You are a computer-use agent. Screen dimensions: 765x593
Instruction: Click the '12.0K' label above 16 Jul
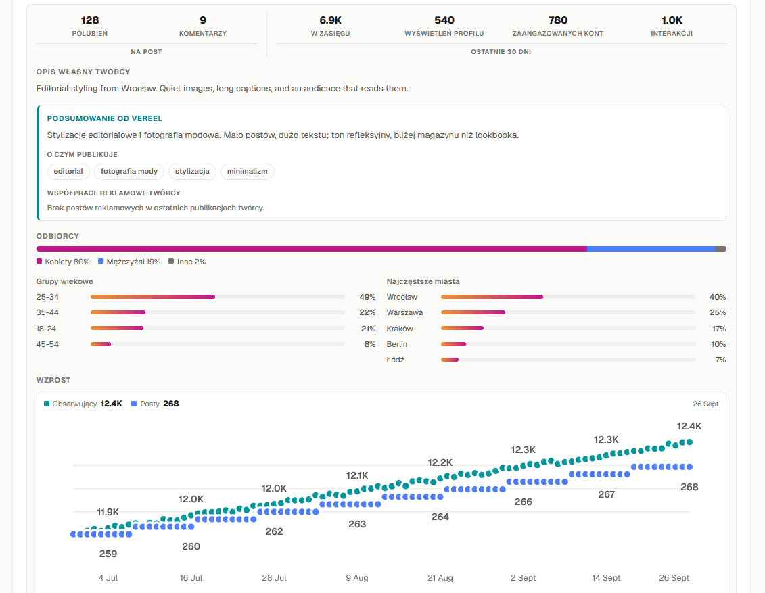[191, 500]
